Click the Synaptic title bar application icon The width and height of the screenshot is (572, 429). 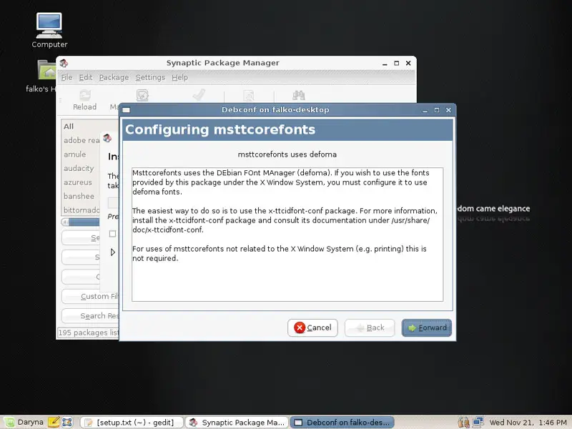pos(64,63)
